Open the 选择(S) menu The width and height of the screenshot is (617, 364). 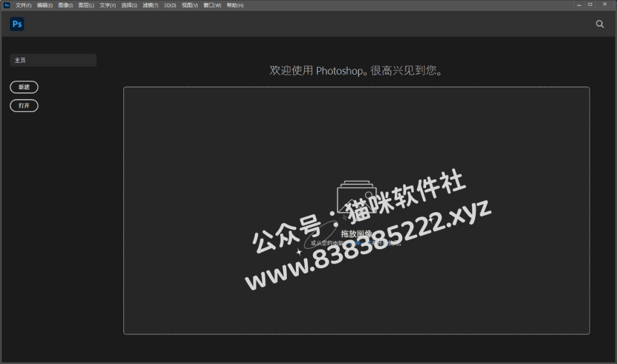tap(129, 6)
